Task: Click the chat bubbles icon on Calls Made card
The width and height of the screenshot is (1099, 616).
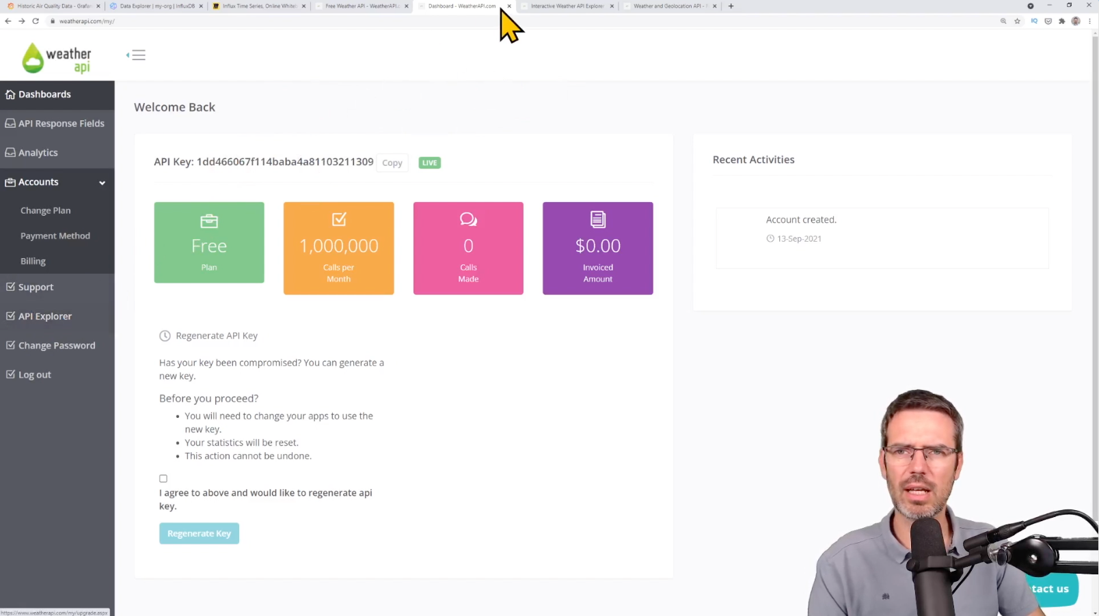Action: [x=468, y=219]
